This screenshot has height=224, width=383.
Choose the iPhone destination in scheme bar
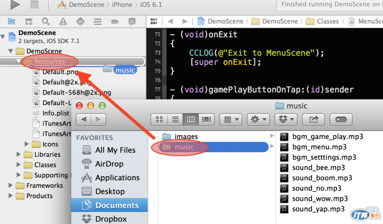(x=122, y=5)
